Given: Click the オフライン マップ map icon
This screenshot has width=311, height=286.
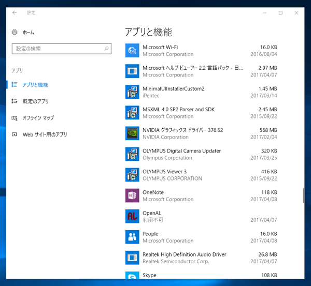Looking at the screenshot, I should tap(15, 118).
